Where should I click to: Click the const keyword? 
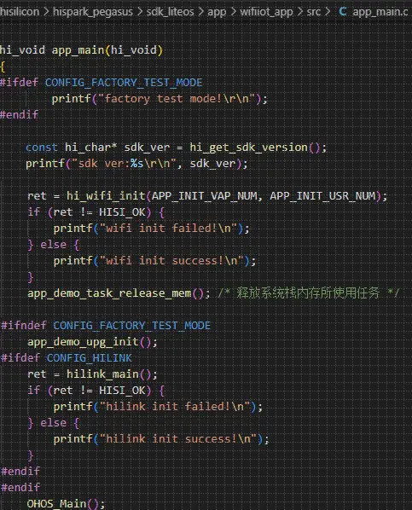(x=42, y=148)
